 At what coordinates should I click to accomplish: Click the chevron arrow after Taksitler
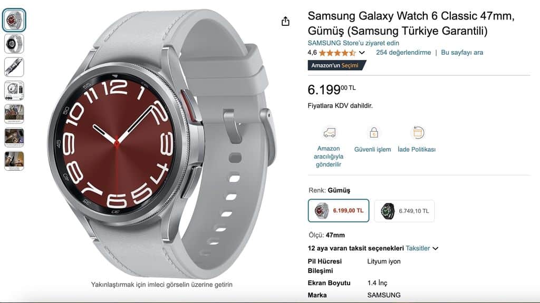click(435, 248)
